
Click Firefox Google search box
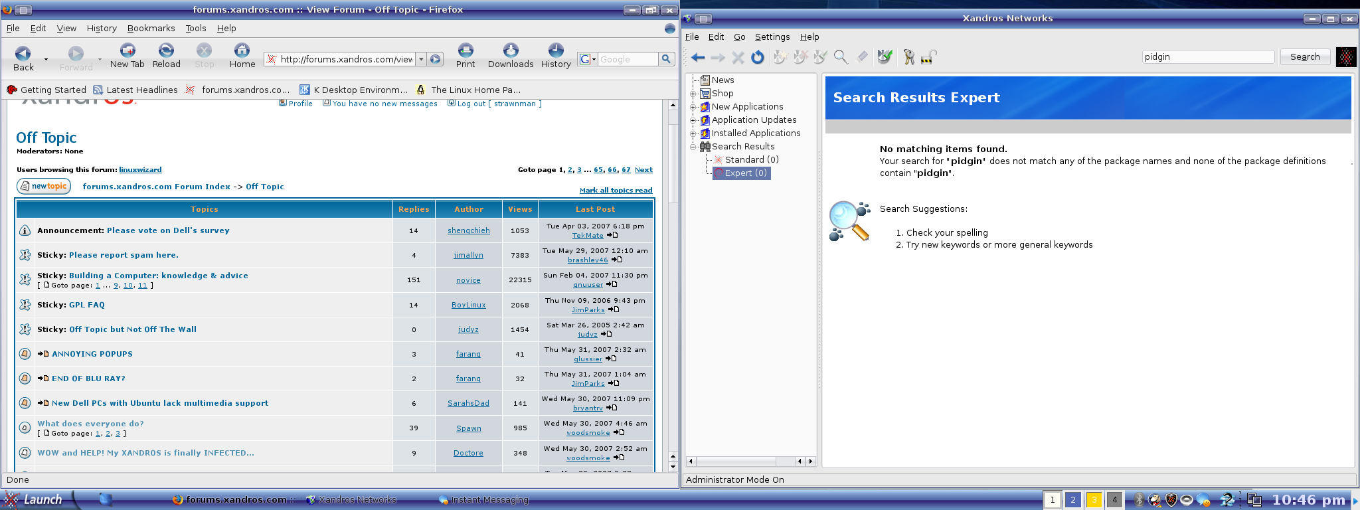628,59
